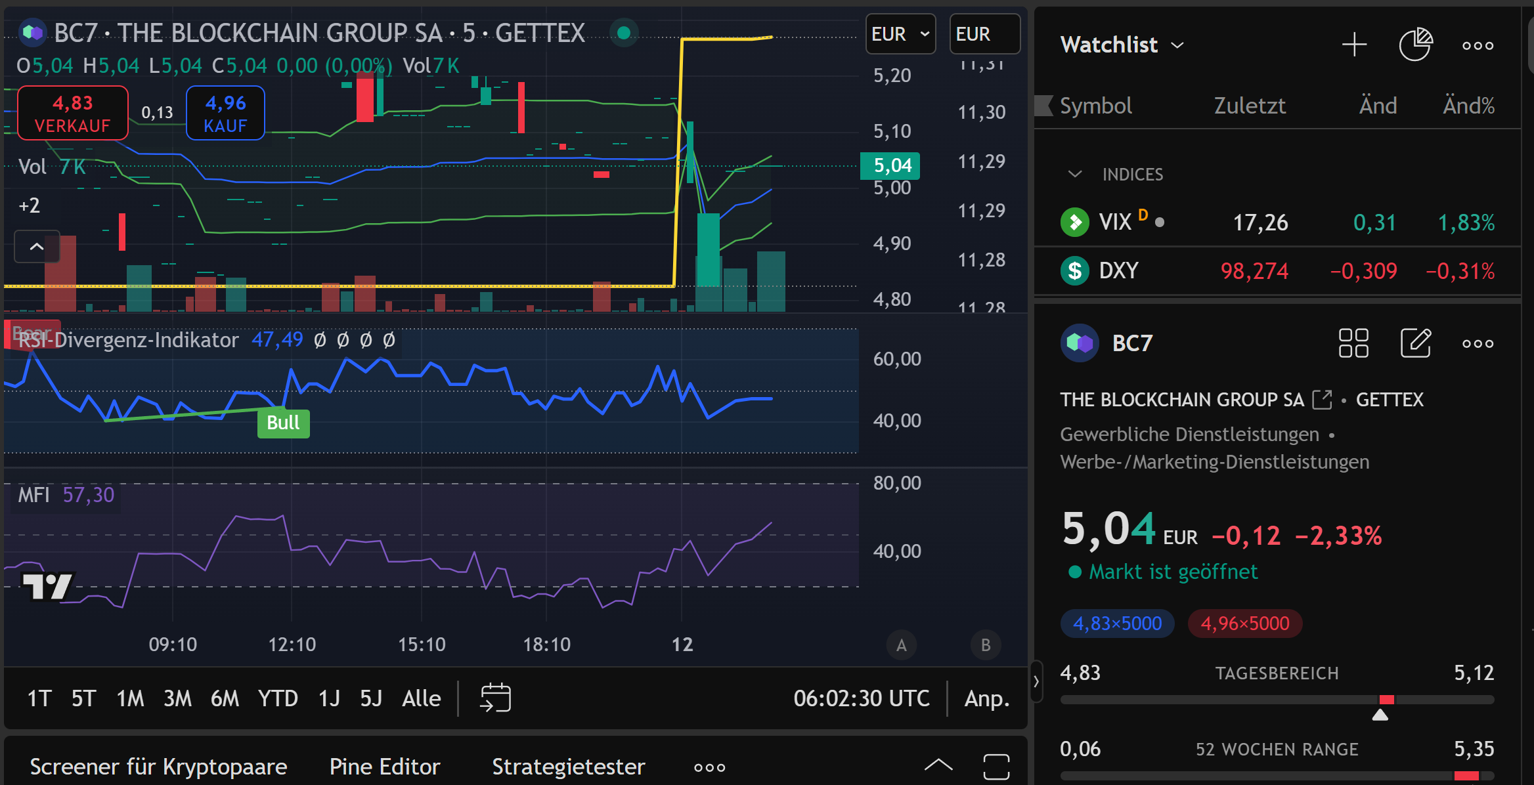Click the BC7 chart symbol title
1534x785 pixels.
[319, 32]
